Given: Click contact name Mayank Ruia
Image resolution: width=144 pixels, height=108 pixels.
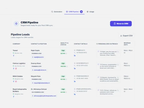Looking at the screenshot, I should (x=36, y=76).
